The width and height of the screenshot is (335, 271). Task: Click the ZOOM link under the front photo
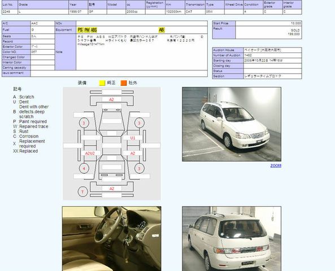click(276, 165)
